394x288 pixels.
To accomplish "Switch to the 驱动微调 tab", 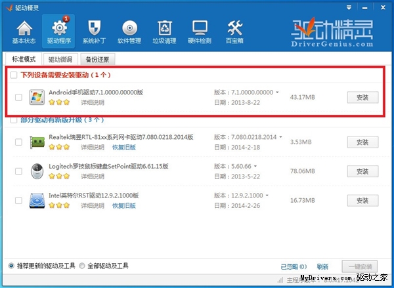I will pos(60,60).
